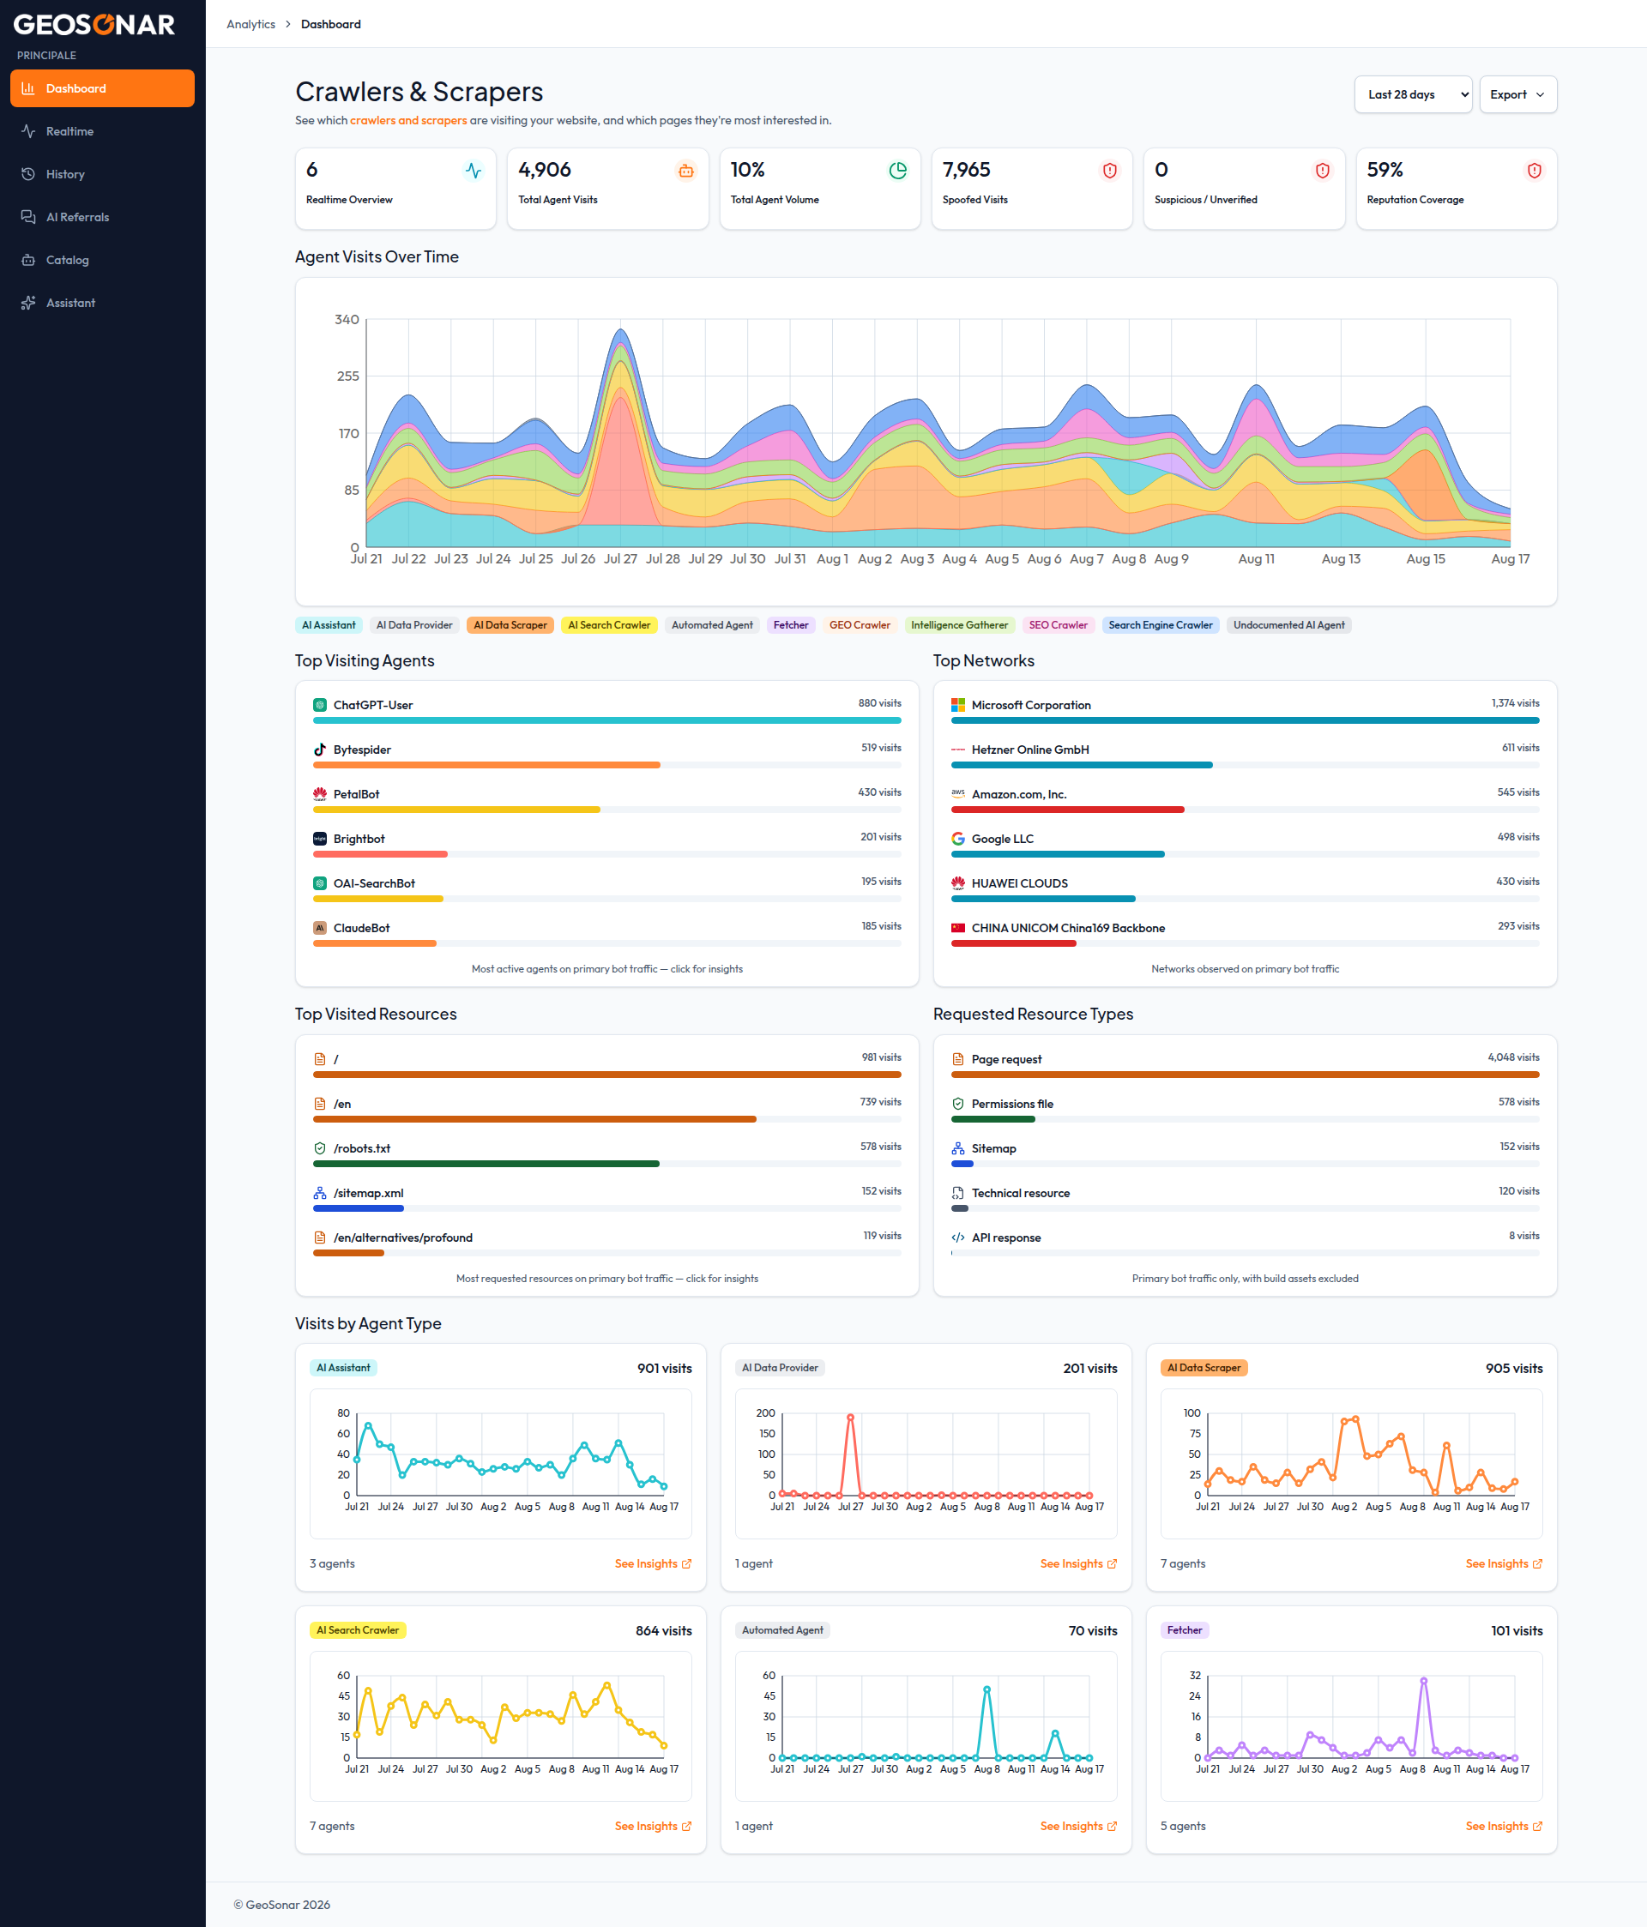Select the Catalog icon in sidebar
Screen dimensions: 1647x1927
pyautogui.click(x=29, y=260)
